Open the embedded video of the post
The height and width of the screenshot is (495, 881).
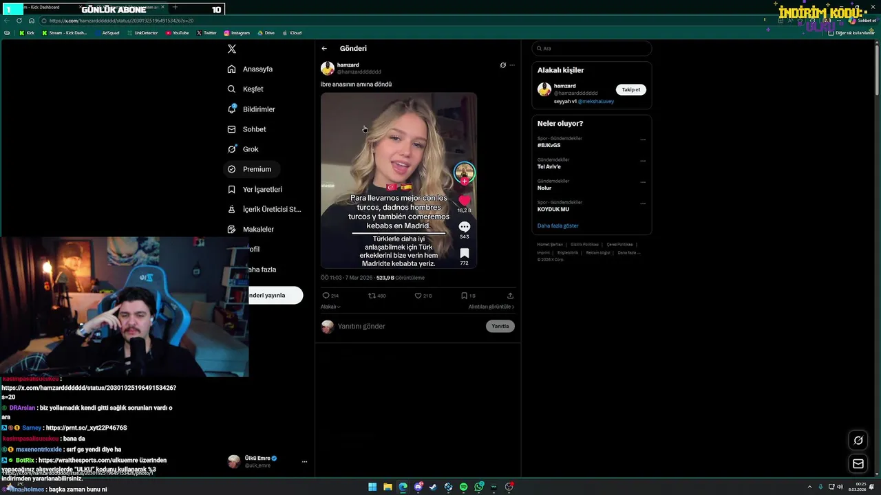(399, 180)
